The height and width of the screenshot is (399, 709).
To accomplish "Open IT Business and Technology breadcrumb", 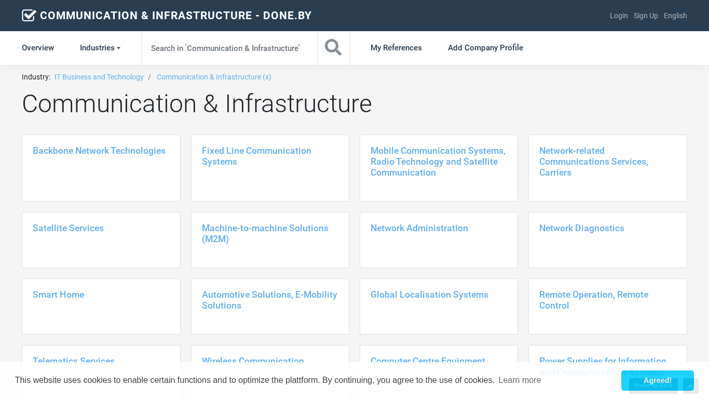I will 99,77.
